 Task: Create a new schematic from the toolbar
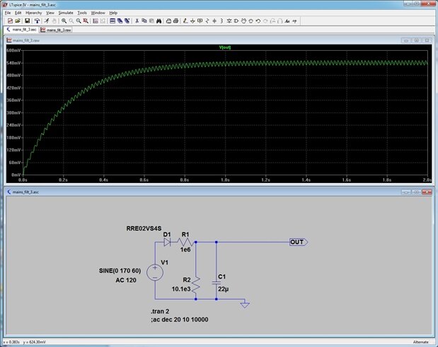point(10,21)
